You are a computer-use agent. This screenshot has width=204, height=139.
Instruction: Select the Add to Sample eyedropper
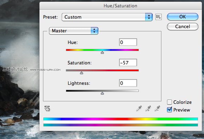(148, 108)
